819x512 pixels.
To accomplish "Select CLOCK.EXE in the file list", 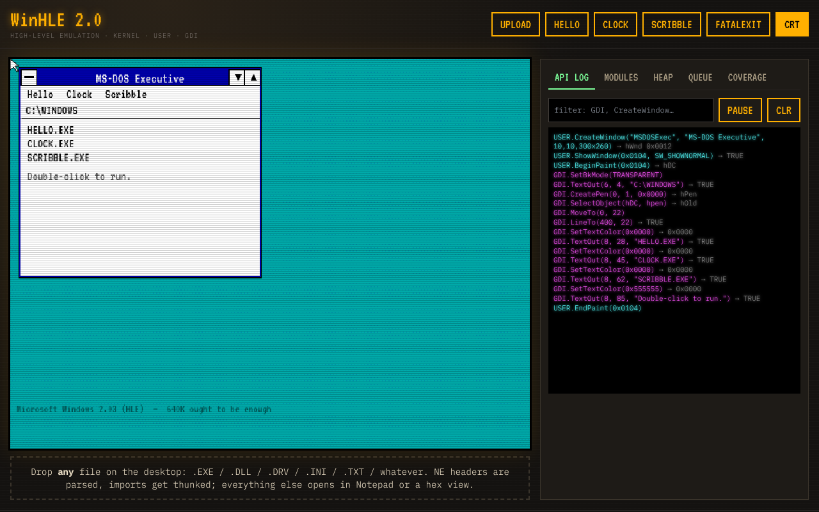I will [x=51, y=144].
